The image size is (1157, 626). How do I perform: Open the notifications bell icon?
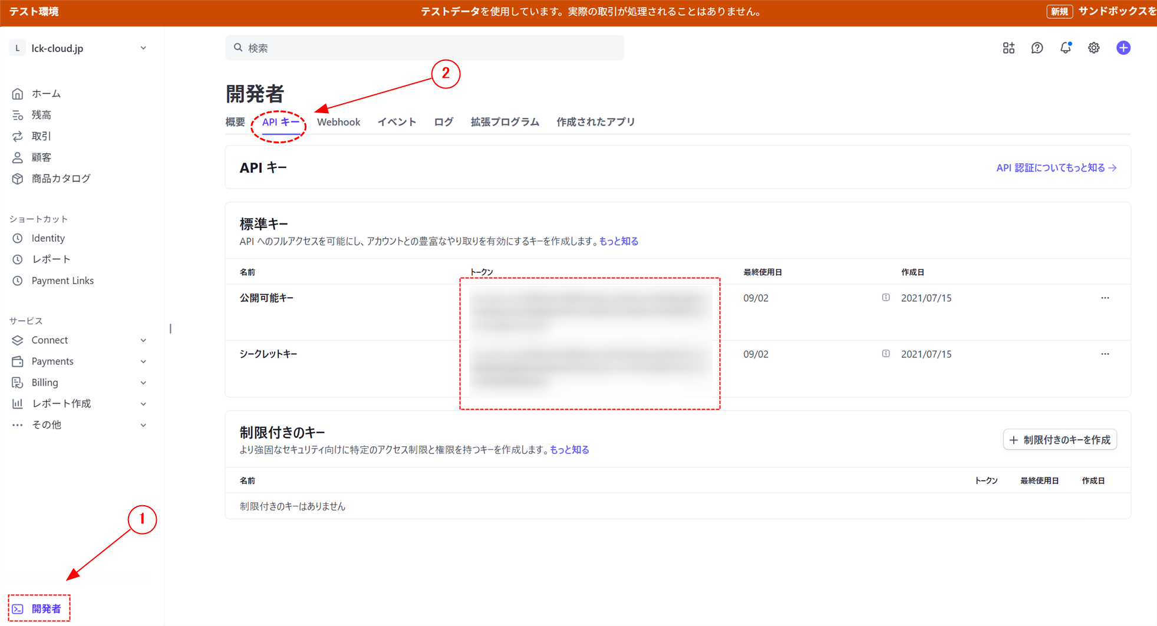click(x=1066, y=48)
